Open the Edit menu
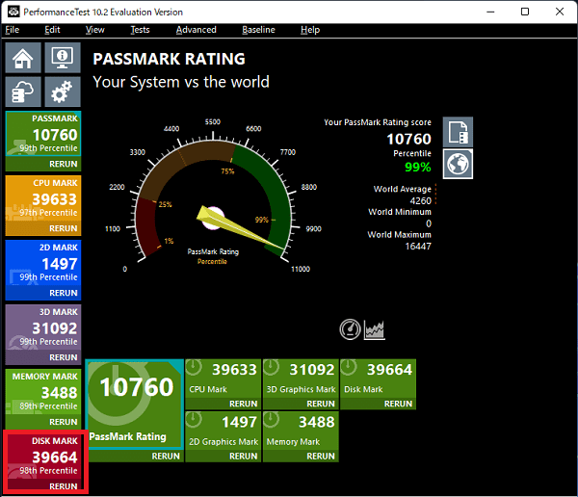Screen dimensions: 578x497 (x=52, y=30)
